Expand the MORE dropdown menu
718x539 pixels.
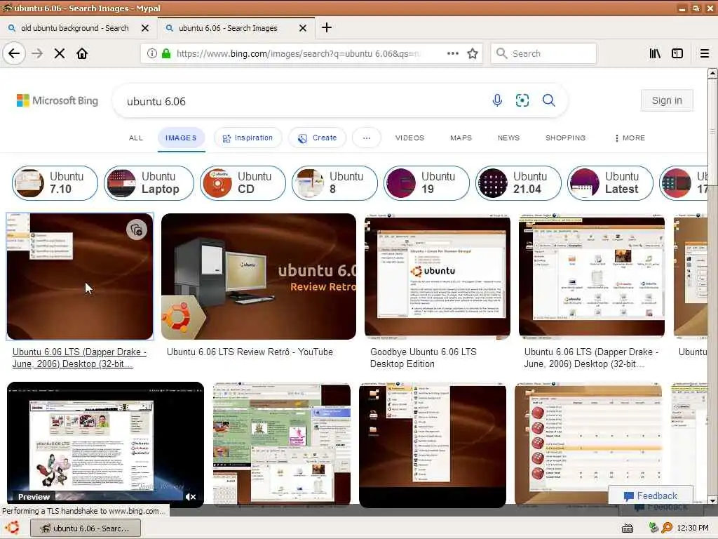[x=630, y=138]
